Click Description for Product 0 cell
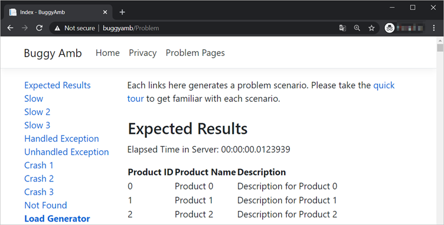 tap(287, 186)
